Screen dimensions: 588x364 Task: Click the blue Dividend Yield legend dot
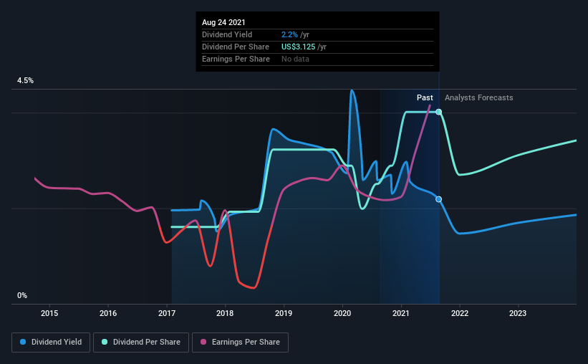[x=23, y=342]
